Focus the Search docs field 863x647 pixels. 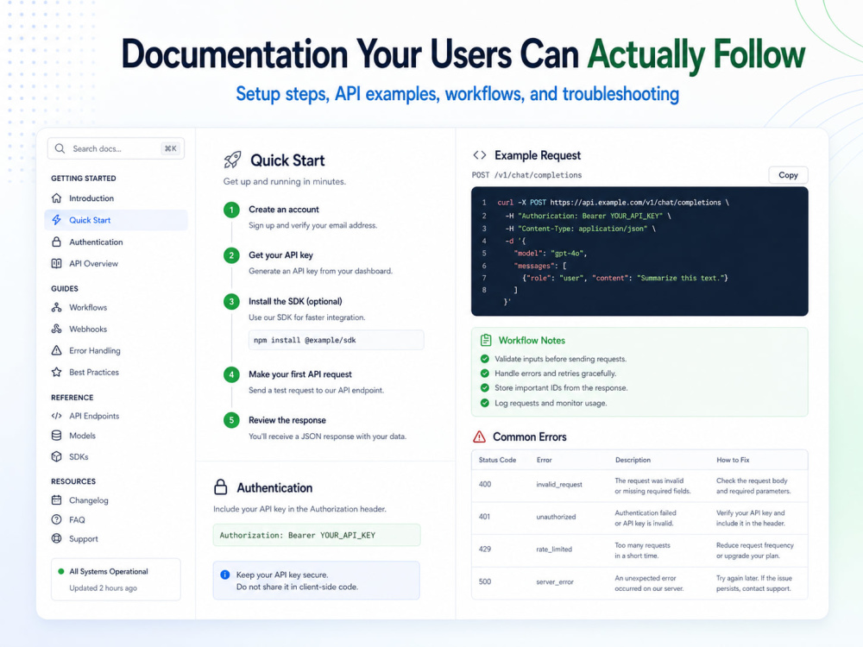point(116,148)
